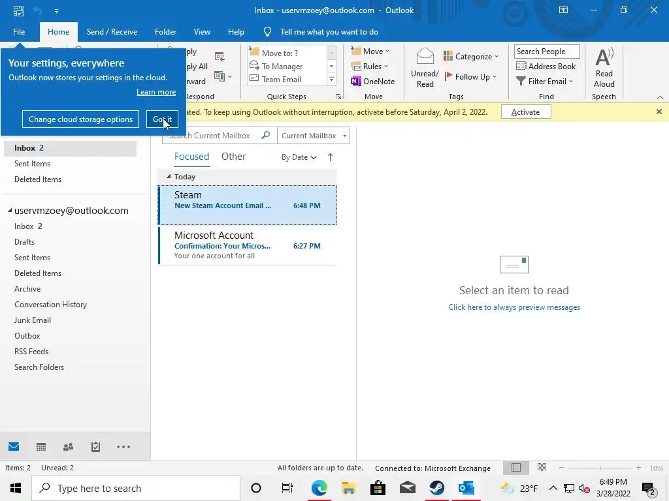Open the Microsoft Account confirmation email

pos(248,245)
